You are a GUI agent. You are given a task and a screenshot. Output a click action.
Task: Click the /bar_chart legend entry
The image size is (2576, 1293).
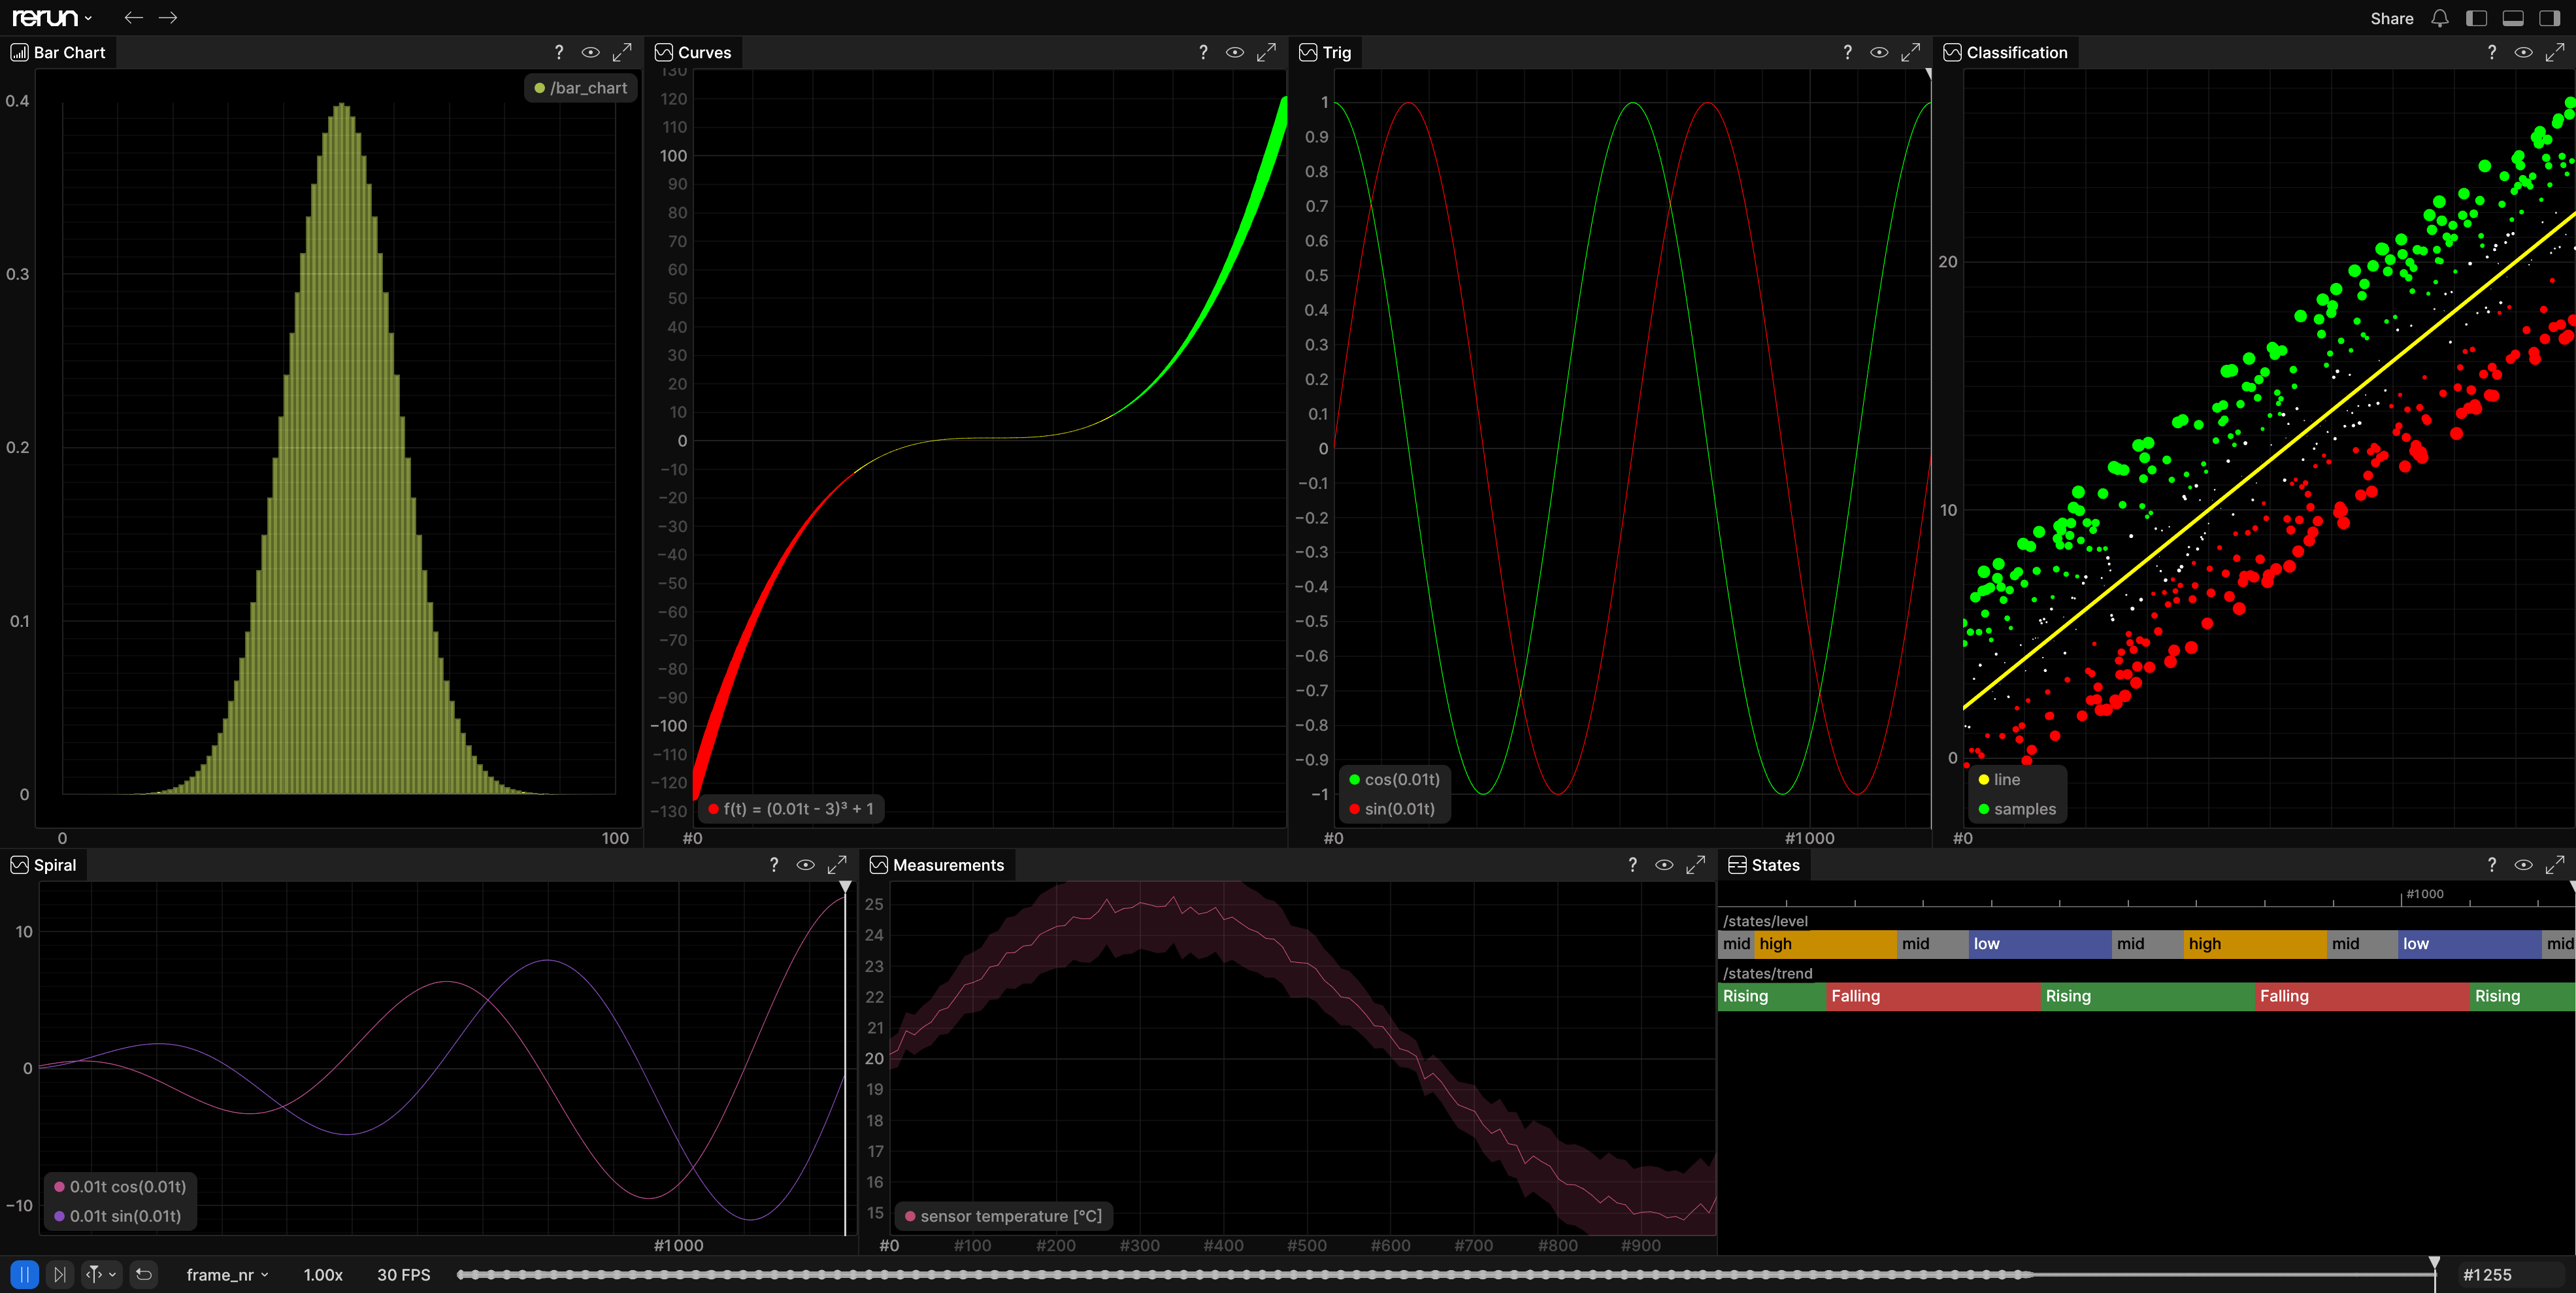(580, 88)
